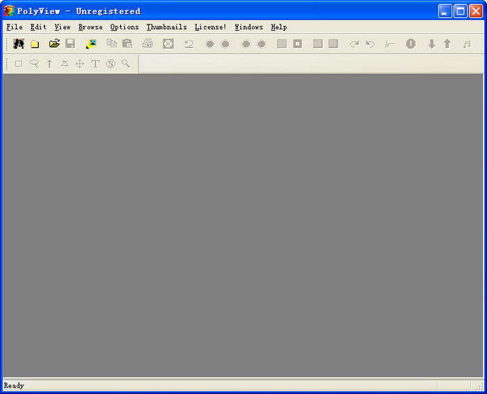Select the Text tool marked T
This screenshot has width=487, height=394.
(x=95, y=64)
